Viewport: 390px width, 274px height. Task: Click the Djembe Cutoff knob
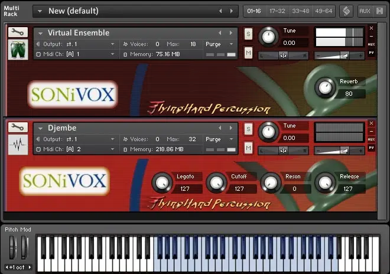click(216, 183)
